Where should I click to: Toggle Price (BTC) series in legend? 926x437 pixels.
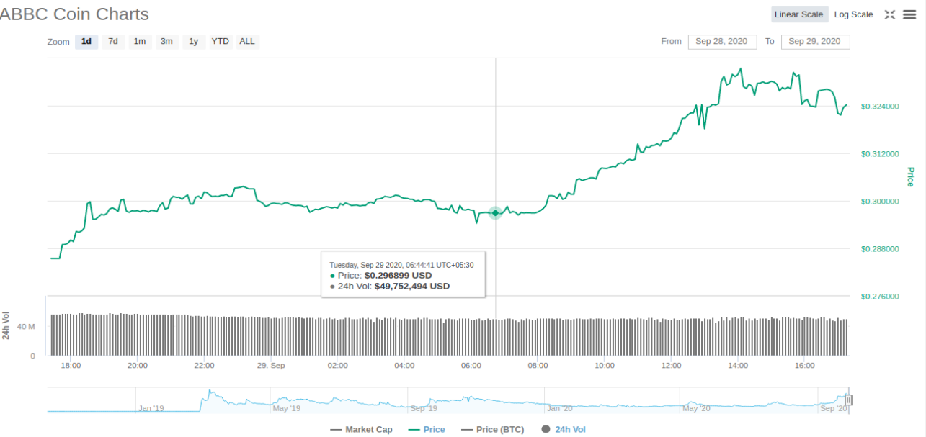492,430
